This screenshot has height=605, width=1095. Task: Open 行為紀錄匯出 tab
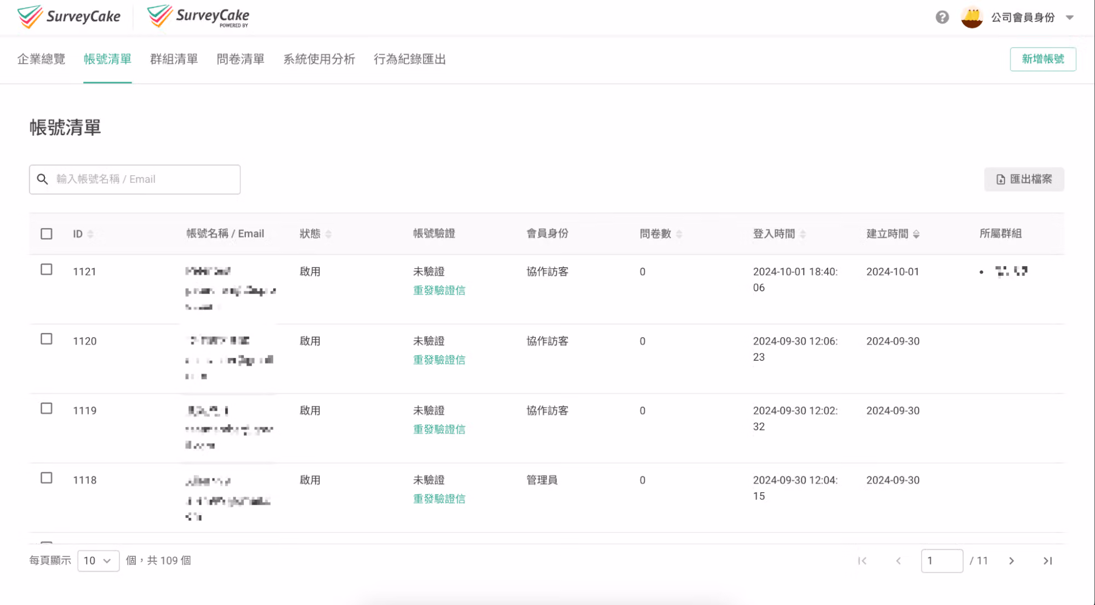(410, 59)
